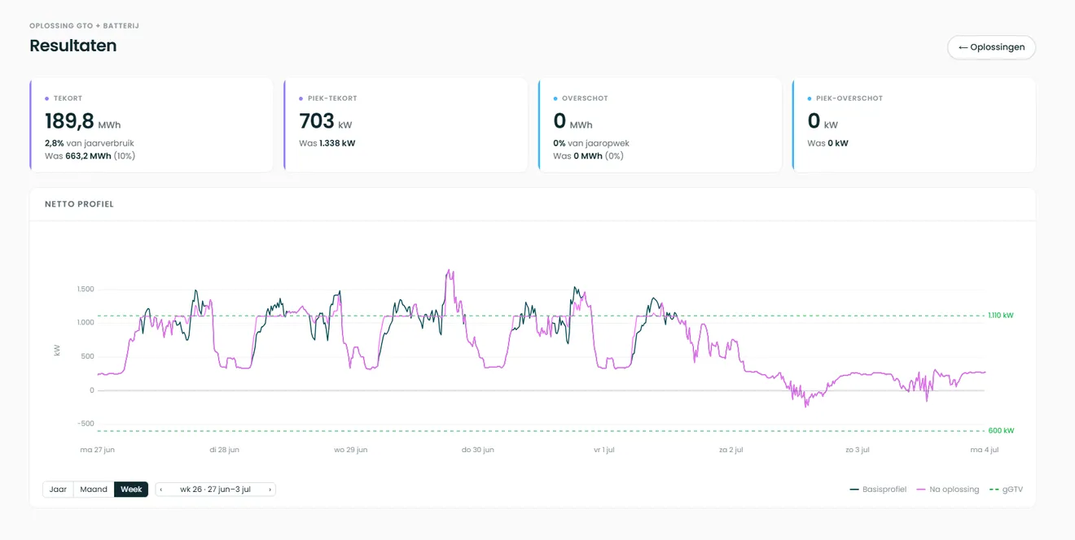The height and width of the screenshot is (540, 1075).
Task: Click the 'ma 27 jun' axis date
Action: (97, 449)
